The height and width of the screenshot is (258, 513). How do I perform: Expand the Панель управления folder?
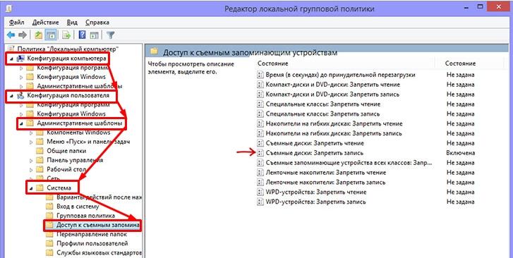point(31,161)
